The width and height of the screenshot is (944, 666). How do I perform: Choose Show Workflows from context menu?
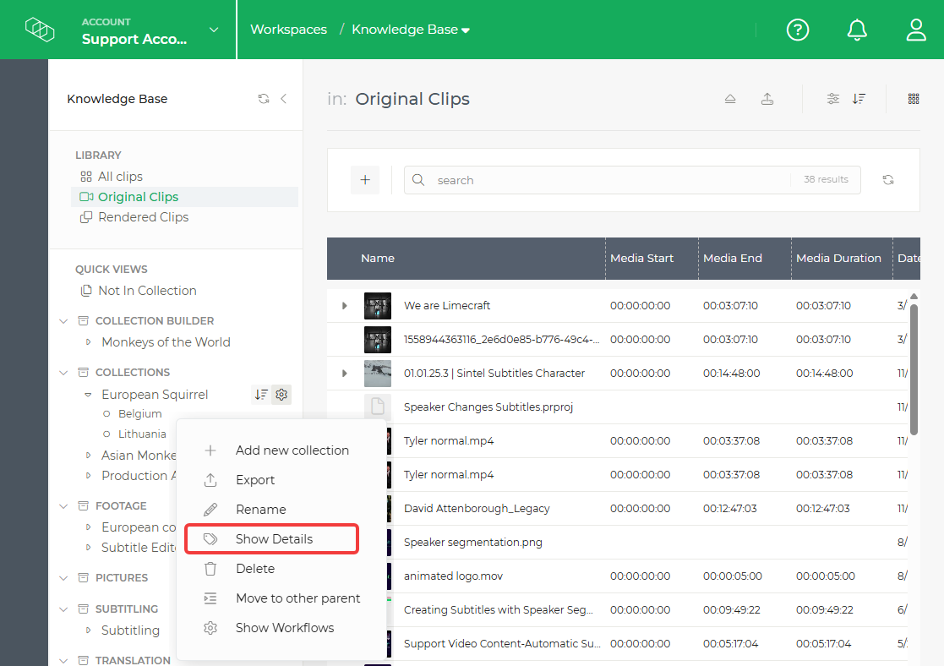(281, 627)
